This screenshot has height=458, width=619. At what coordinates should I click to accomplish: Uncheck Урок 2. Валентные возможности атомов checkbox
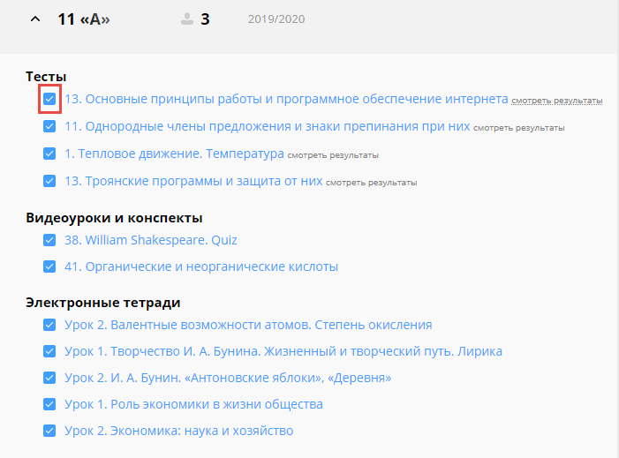[49, 325]
